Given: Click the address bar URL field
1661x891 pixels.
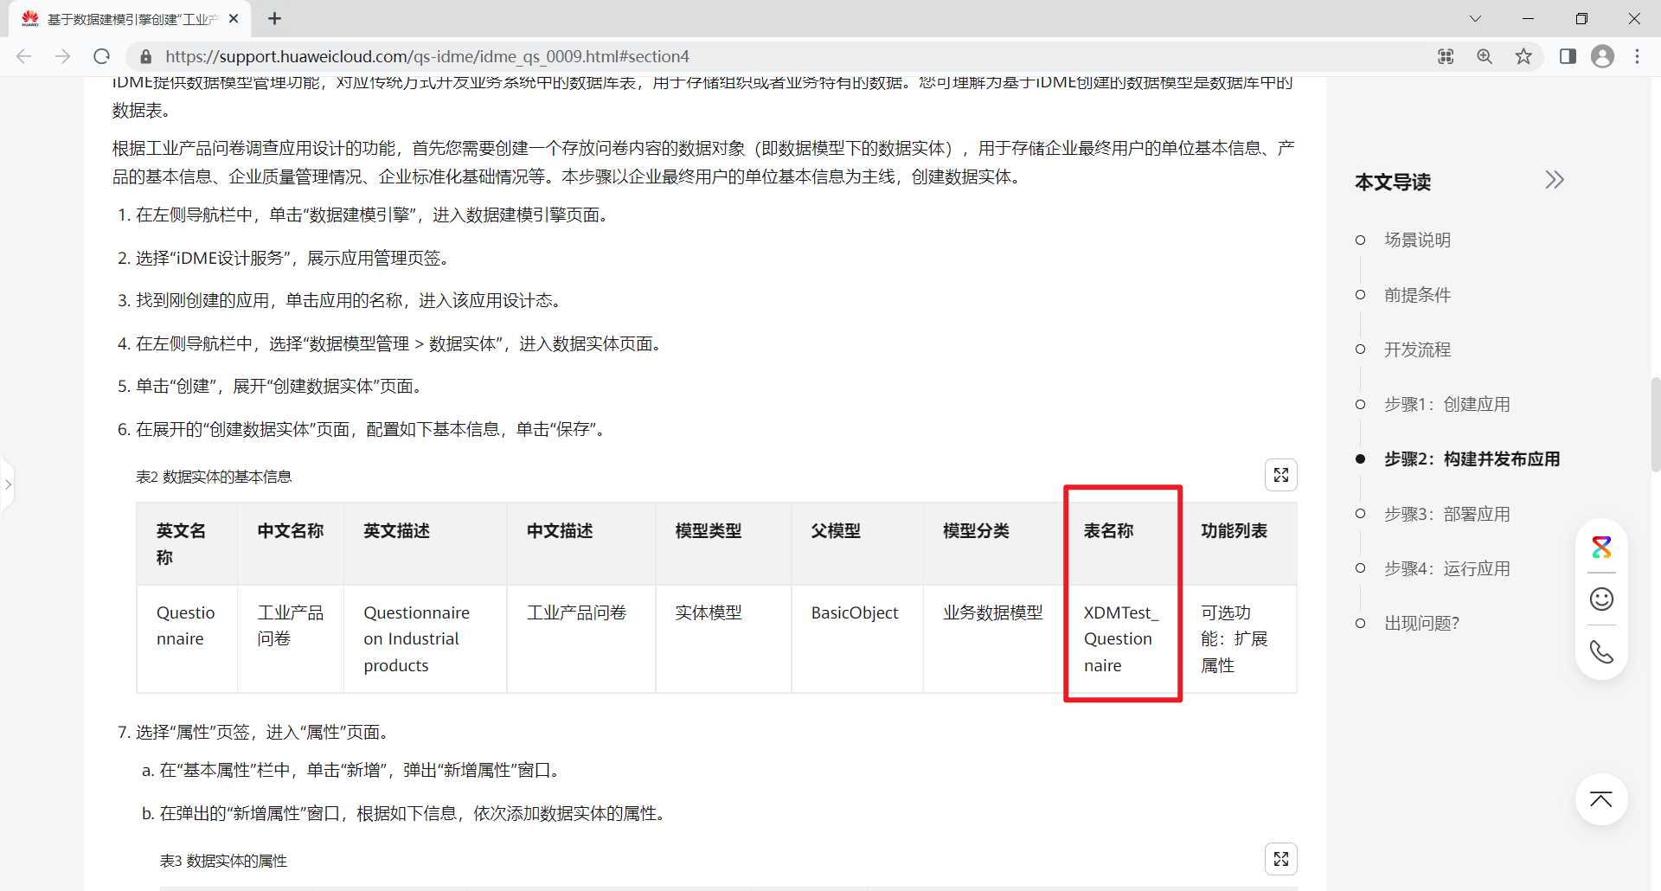Looking at the screenshot, I should coord(779,56).
